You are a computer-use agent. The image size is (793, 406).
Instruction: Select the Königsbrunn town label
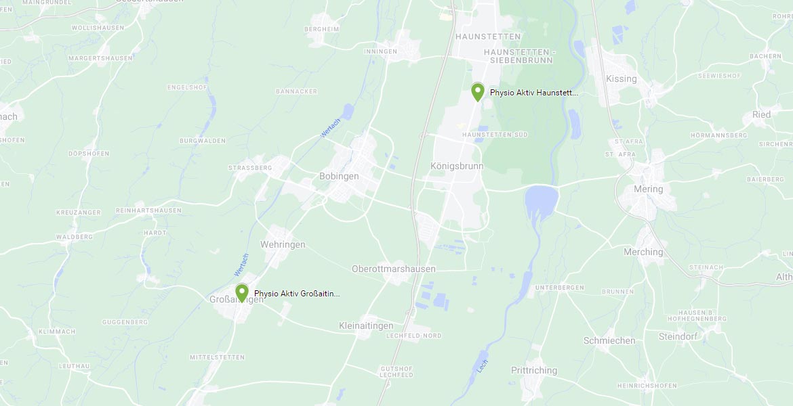point(457,166)
